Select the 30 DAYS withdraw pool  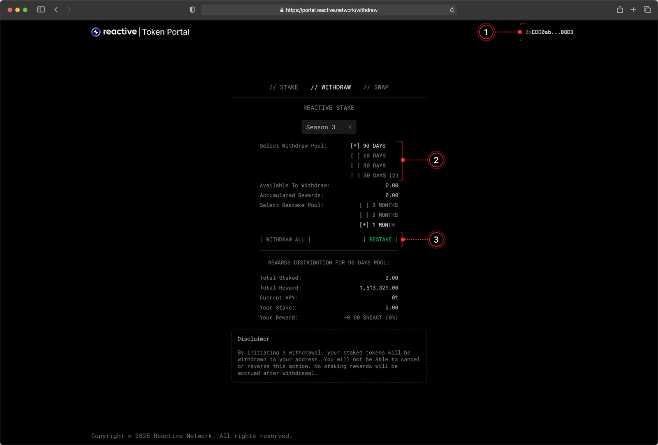(368, 166)
